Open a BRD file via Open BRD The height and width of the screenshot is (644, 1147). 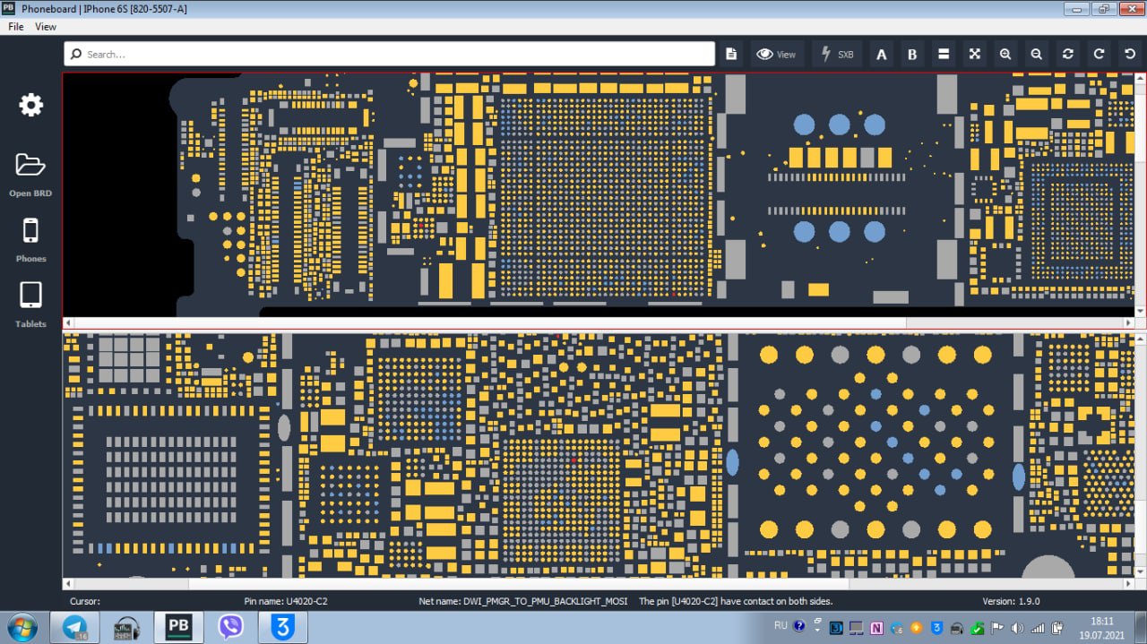[30, 174]
